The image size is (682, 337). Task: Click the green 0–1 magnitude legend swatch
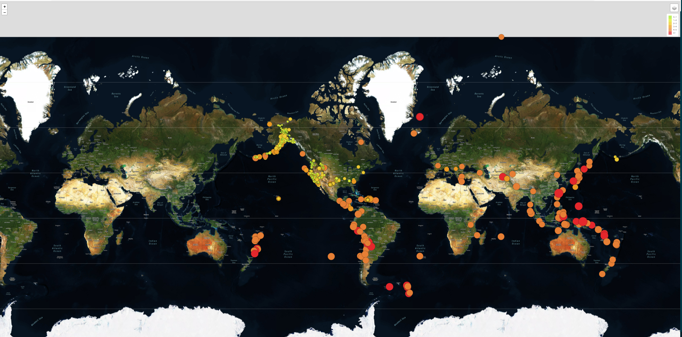click(670, 17)
